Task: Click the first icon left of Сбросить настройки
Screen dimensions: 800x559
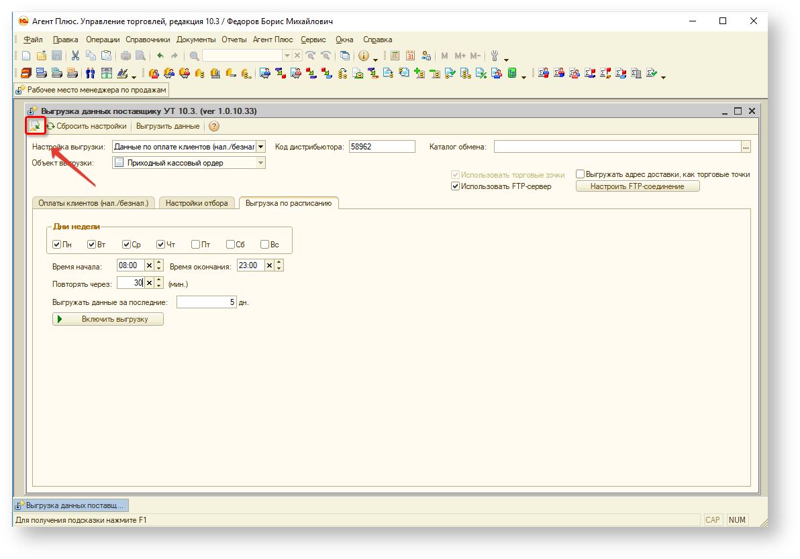Action: coord(35,125)
